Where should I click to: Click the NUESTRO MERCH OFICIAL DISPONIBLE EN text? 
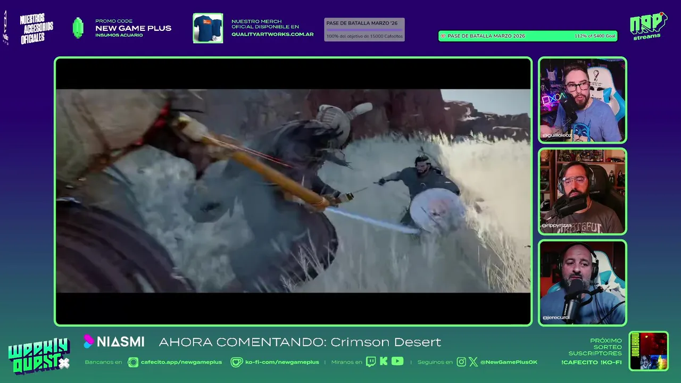265,24
